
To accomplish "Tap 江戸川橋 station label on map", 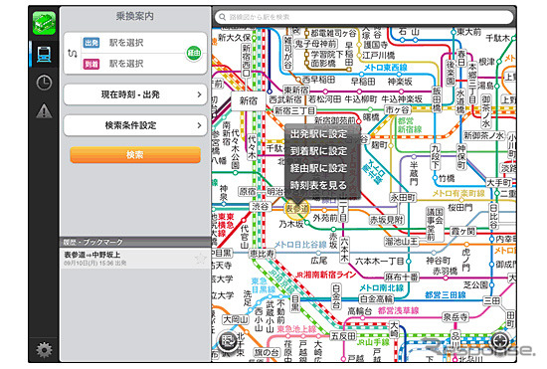I will [x=379, y=55].
